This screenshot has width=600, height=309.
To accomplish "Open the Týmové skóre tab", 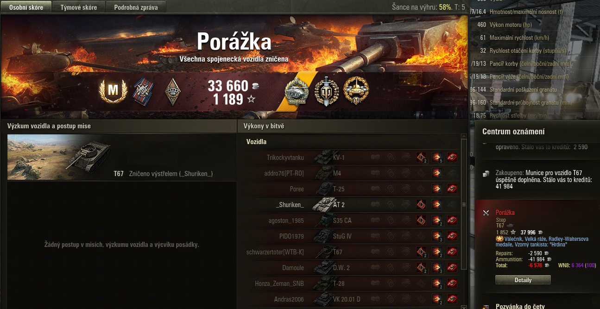I will point(79,7).
